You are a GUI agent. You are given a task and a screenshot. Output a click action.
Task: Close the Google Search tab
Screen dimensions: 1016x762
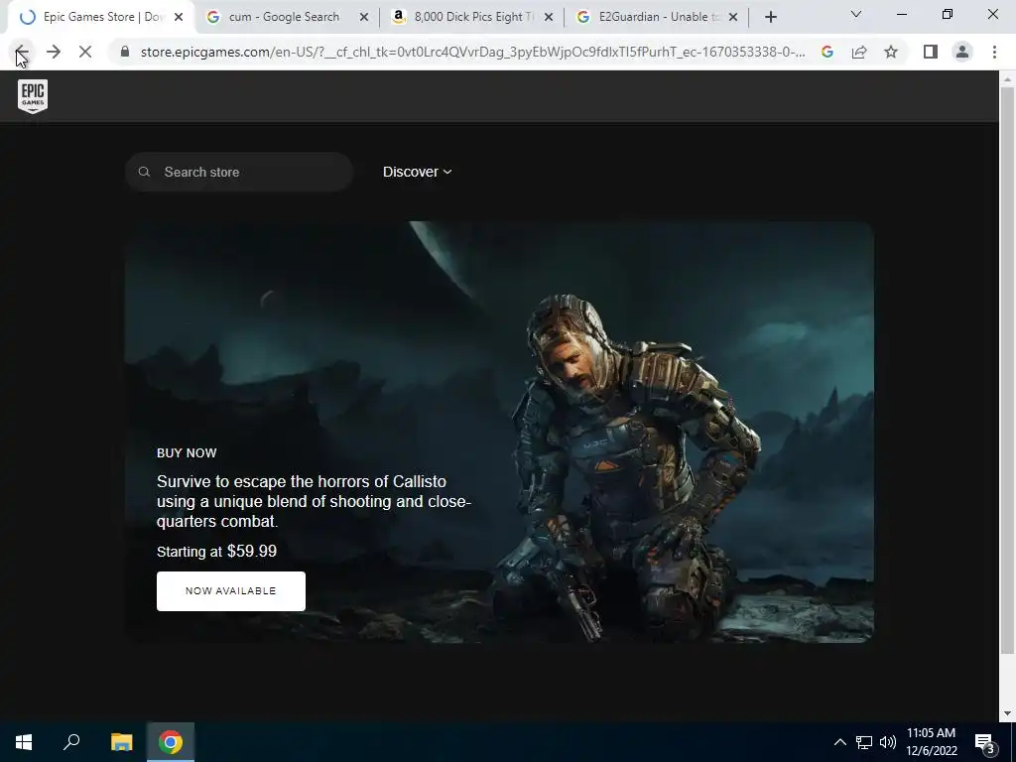click(363, 18)
